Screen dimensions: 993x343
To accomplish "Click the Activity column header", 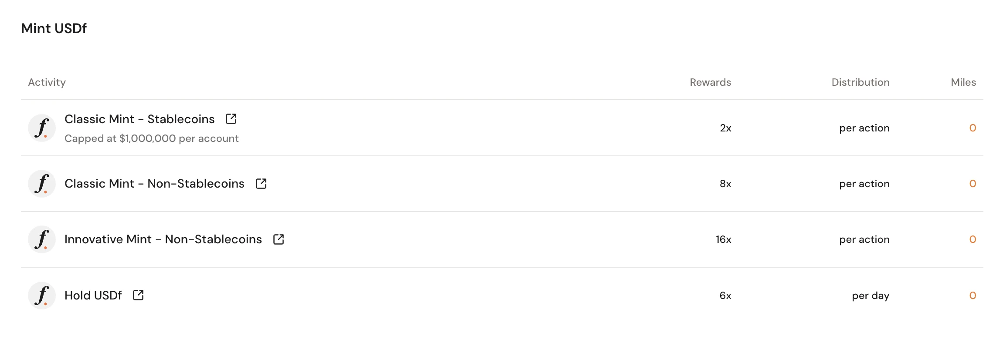I will tap(47, 82).
